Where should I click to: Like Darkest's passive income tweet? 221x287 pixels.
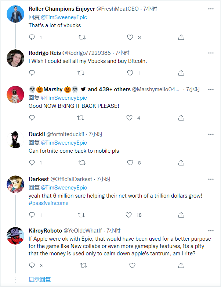pyautogui.click(x=129, y=215)
